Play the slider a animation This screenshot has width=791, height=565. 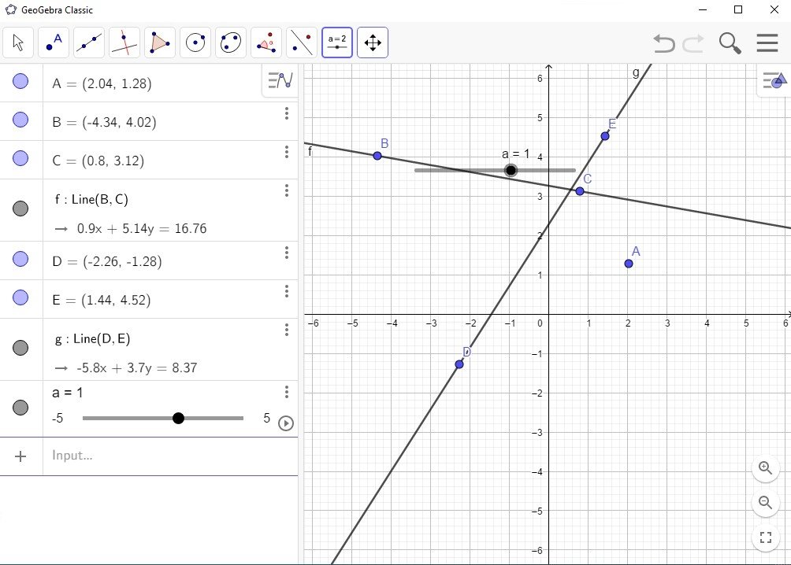click(x=285, y=423)
